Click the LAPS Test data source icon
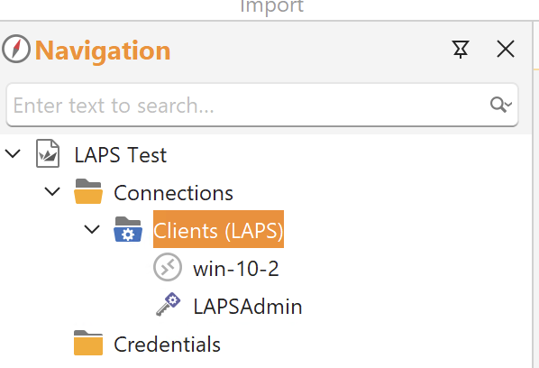 pos(48,153)
